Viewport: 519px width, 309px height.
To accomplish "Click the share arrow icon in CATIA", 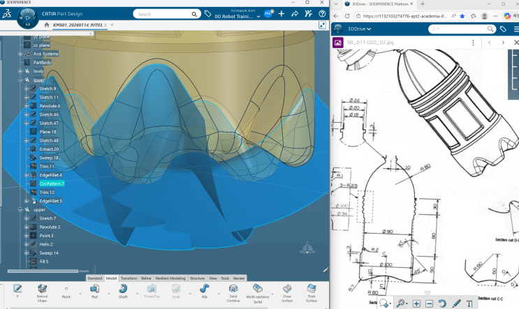I will click(295, 14).
